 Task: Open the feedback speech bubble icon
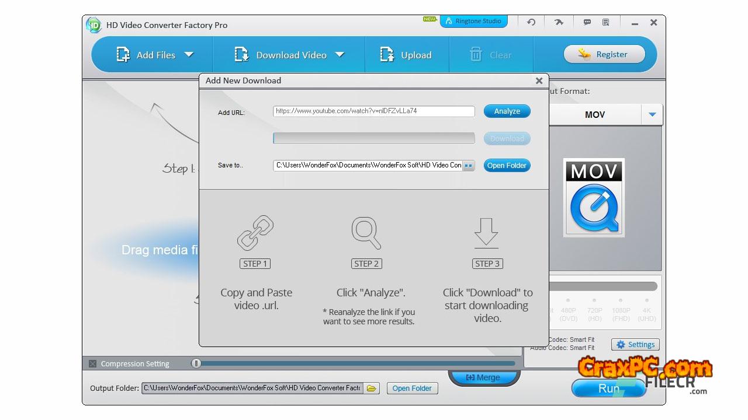click(587, 22)
